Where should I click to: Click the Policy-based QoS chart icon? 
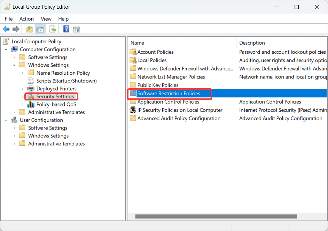point(31,104)
